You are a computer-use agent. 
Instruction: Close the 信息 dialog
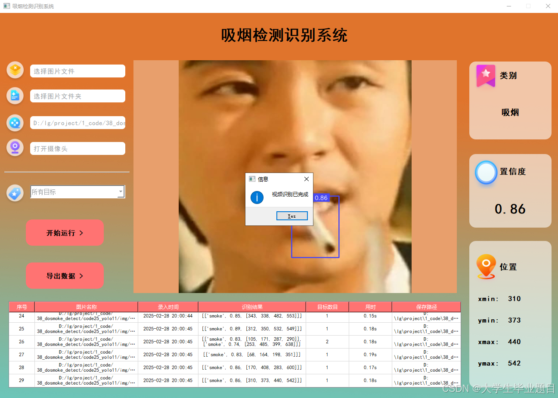tap(307, 179)
